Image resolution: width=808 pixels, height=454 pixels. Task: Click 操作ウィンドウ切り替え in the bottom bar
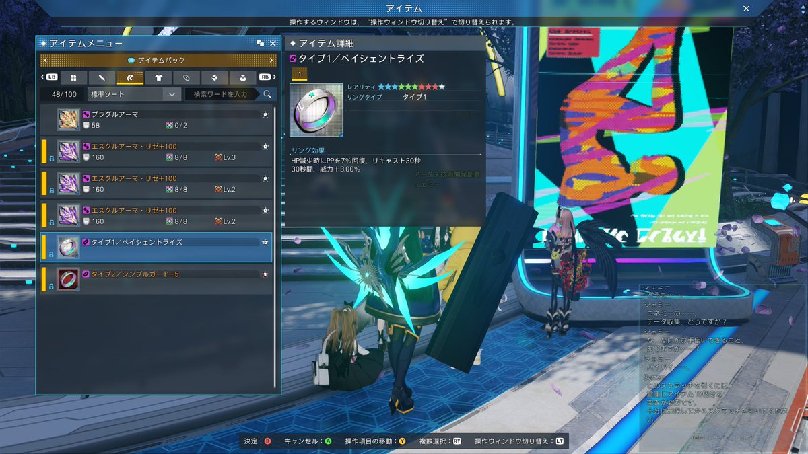click(x=518, y=443)
